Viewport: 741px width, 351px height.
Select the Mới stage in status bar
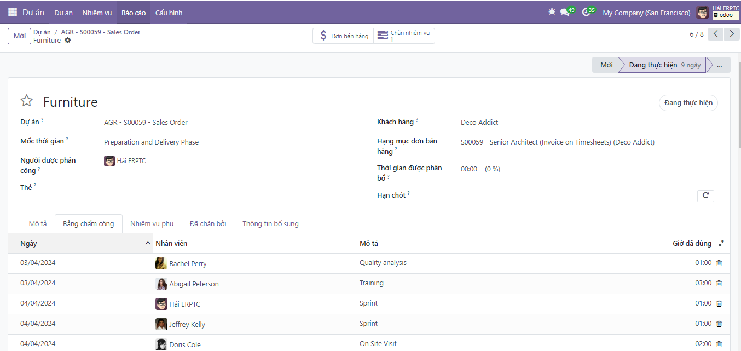tap(606, 65)
